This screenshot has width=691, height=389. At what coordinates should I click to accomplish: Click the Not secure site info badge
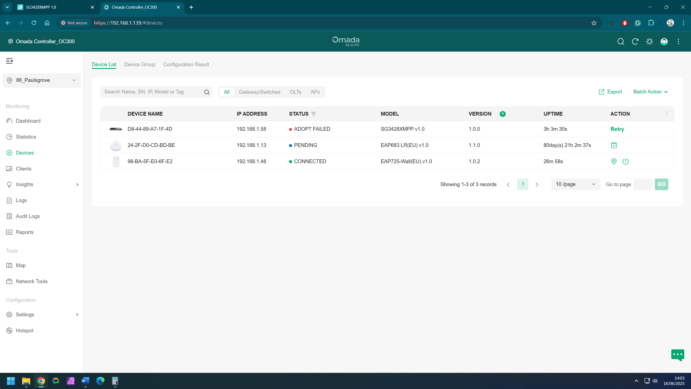tap(74, 23)
